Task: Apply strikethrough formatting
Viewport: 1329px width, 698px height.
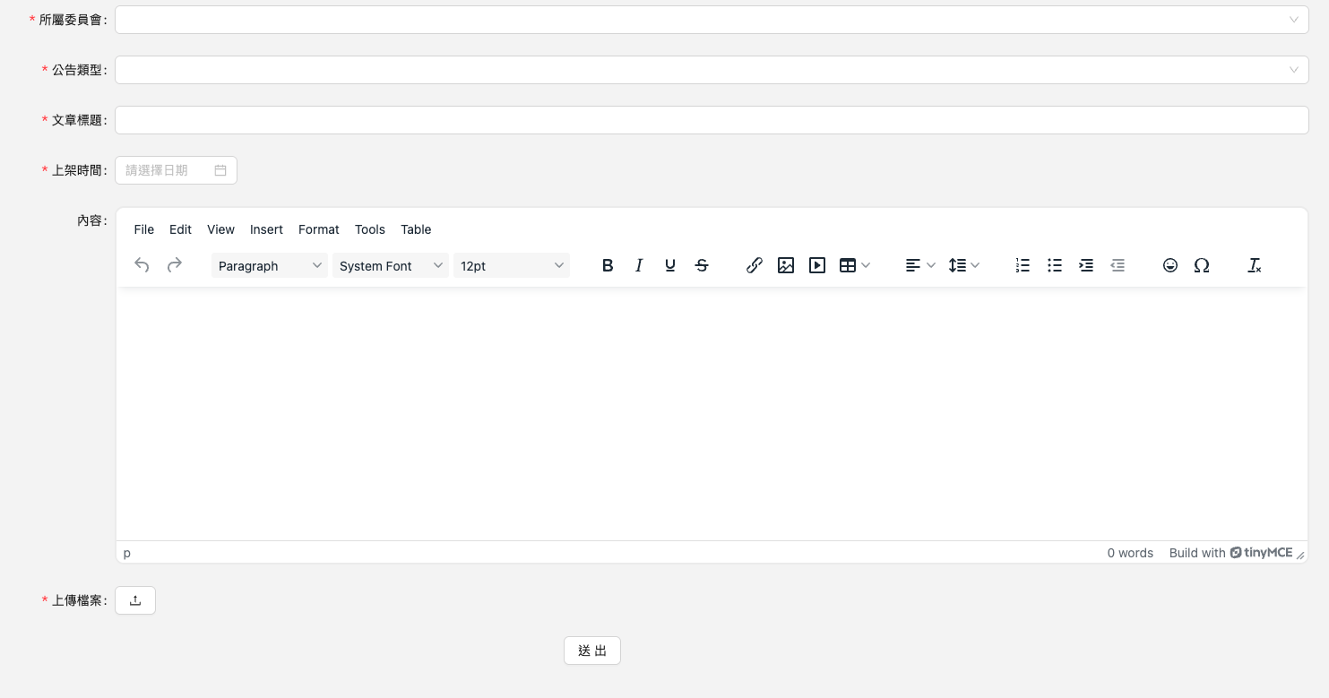Action: [702, 265]
